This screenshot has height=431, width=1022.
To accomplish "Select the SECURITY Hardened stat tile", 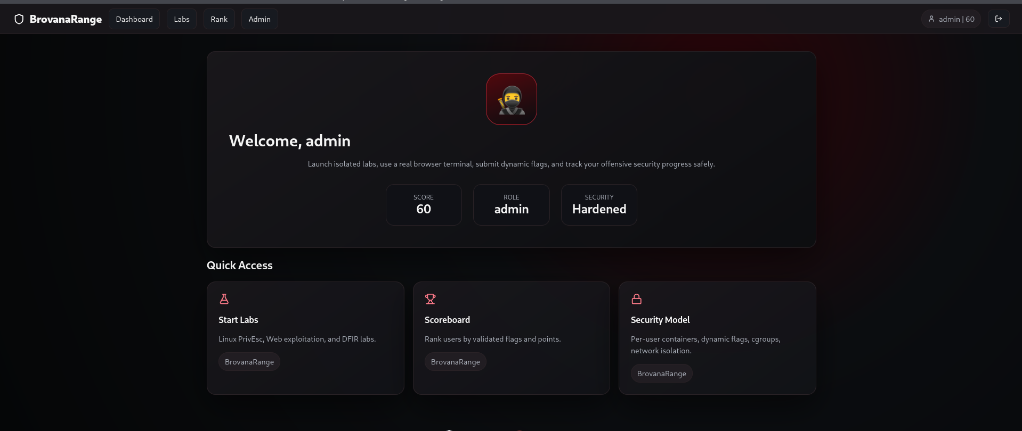I will pyautogui.click(x=599, y=205).
